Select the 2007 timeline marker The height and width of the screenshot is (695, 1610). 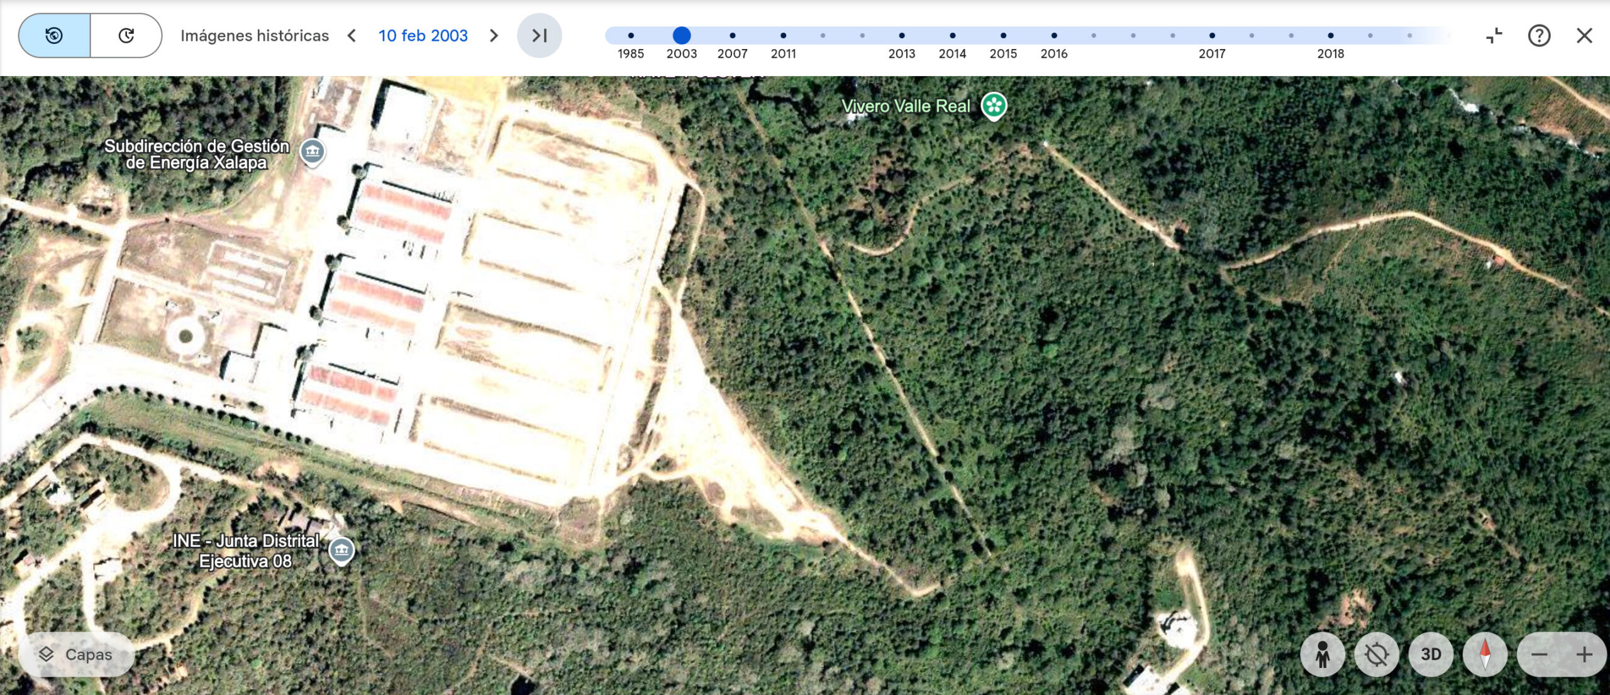732,36
